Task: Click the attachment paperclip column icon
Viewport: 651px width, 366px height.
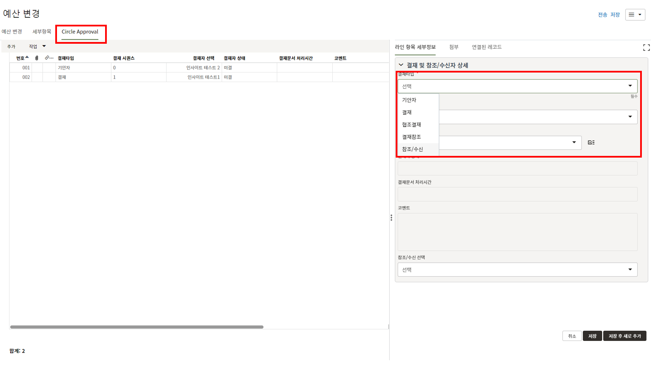Action: pos(37,58)
